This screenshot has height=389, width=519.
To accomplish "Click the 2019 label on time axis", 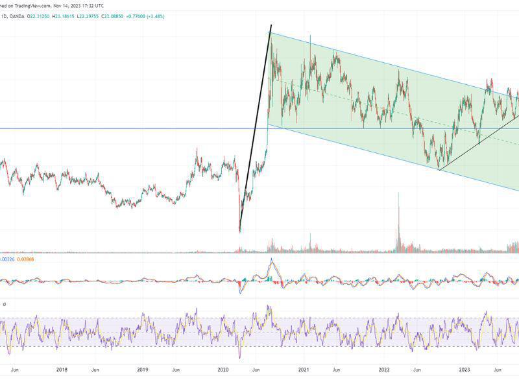I will click(142, 370).
